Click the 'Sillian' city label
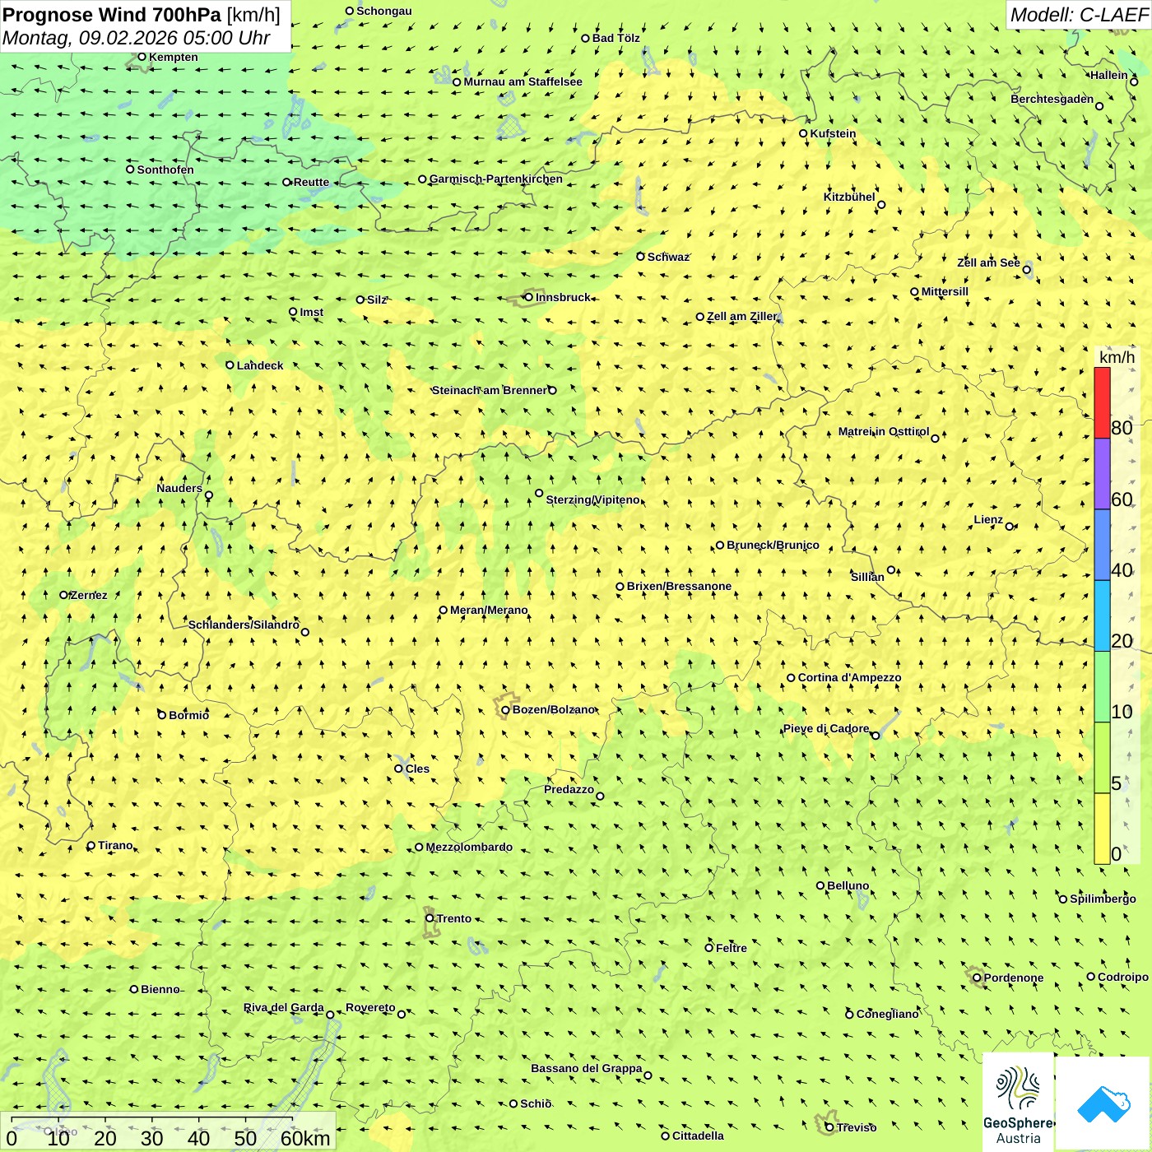This screenshot has width=1152, height=1152. [x=867, y=577]
